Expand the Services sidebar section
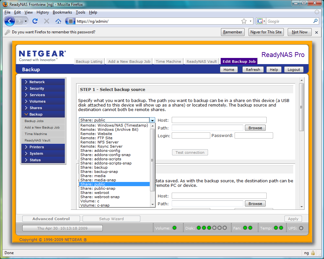This screenshot has height=259, width=324. [x=43, y=95]
